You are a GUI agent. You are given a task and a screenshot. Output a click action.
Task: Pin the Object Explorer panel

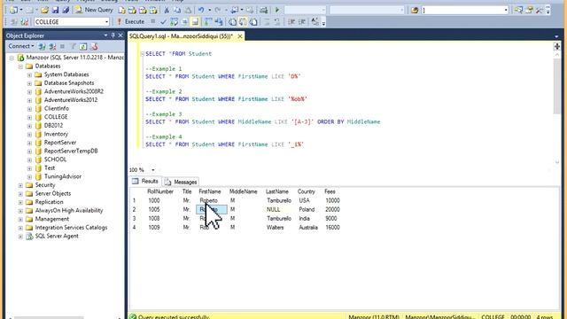(113, 35)
